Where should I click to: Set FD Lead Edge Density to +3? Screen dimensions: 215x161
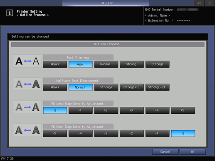(132, 110)
